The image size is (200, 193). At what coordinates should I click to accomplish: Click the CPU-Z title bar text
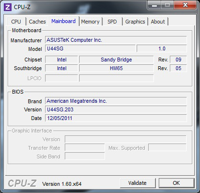[x=22, y=7]
